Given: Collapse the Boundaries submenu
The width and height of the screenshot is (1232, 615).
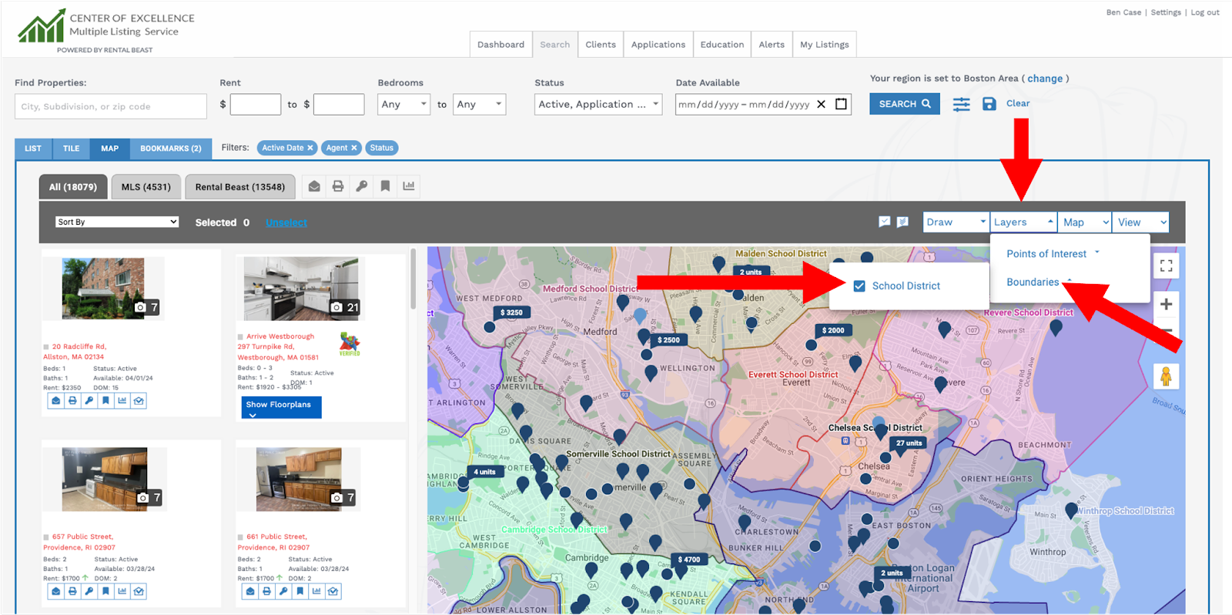Looking at the screenshot, I should [1039, 282].
